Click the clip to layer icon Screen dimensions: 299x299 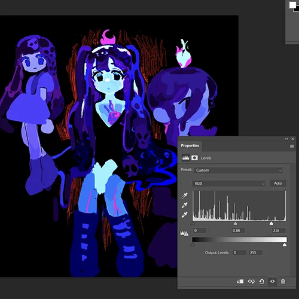(x=240, y=282)
